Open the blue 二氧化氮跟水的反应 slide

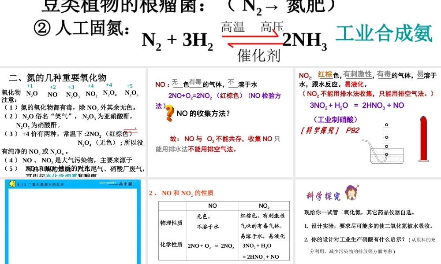(x=73, y=222)
